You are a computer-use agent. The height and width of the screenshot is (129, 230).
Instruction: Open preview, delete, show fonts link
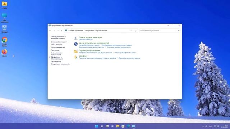[97, 58]
